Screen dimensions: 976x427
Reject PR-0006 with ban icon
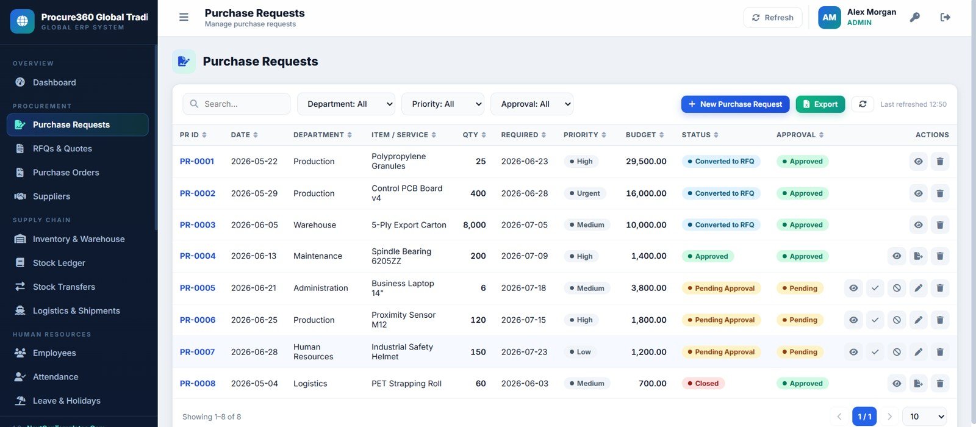[x=897, y=320]
